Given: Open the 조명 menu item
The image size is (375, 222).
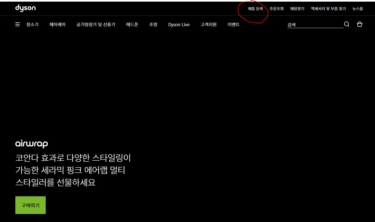Looking at the screenshot, I should click(153, 25).
